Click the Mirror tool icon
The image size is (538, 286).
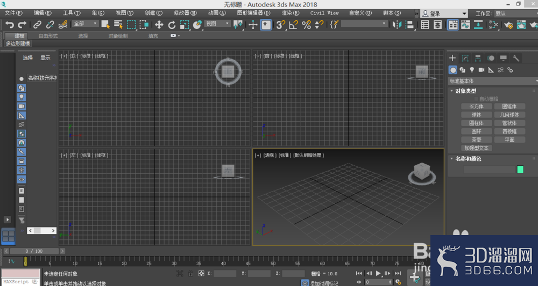tap(397, 25)
